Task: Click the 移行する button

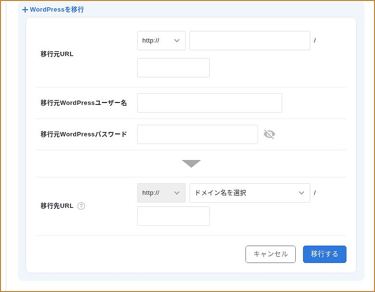Action: tap(325, 254)
